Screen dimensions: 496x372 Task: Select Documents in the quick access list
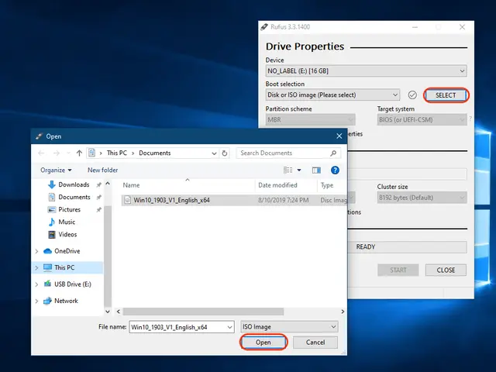tap(74, 197)
